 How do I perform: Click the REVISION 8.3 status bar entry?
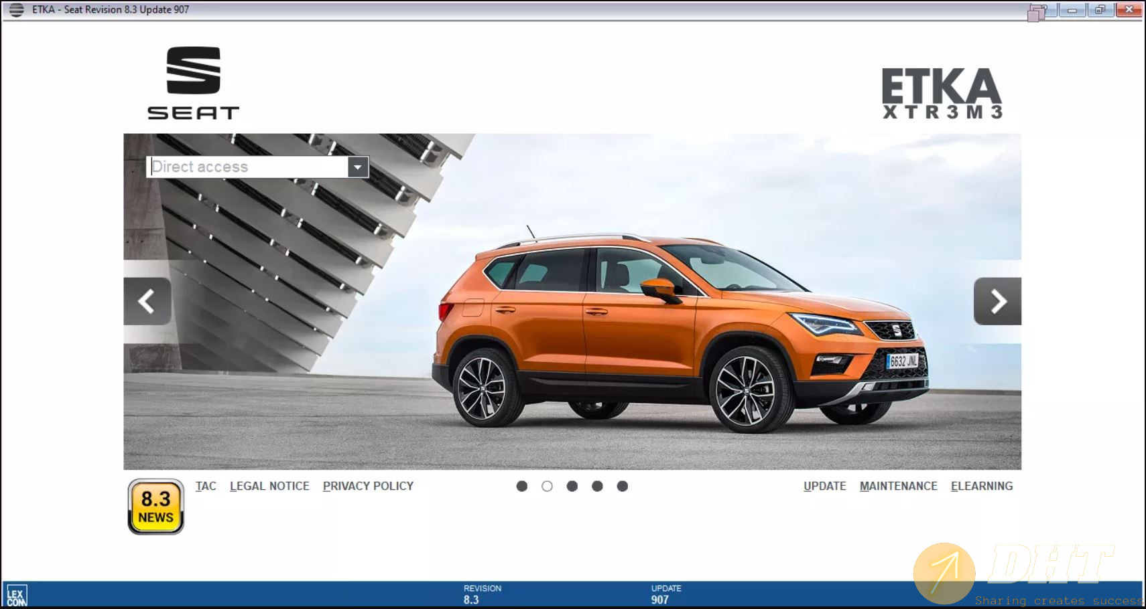tap(482, 594)
